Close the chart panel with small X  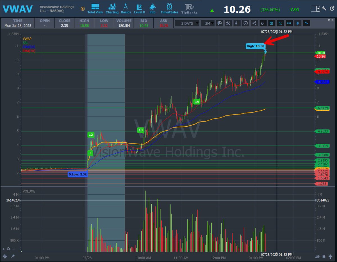pos(333,20)
